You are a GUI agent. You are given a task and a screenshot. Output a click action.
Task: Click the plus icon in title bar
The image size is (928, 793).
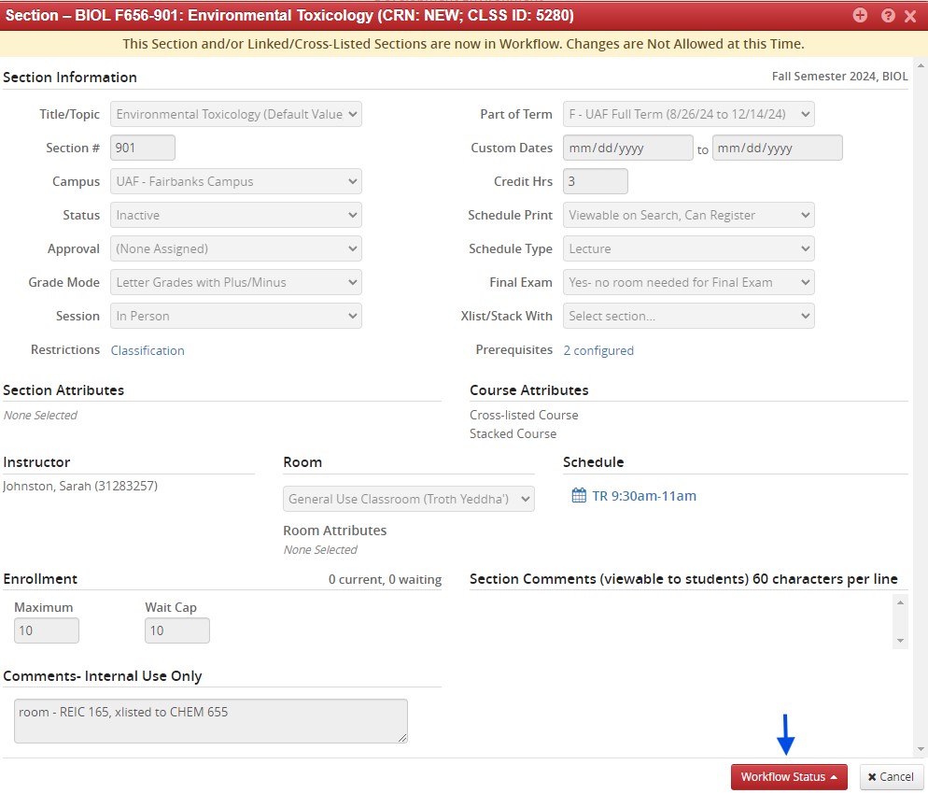pos(860,16)
